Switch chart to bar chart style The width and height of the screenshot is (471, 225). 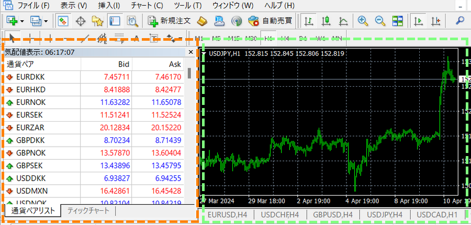pyautogui.click(x=309, y=21)
